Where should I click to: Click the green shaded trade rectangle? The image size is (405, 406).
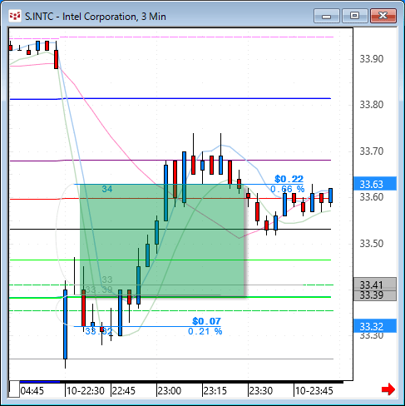pyautogui.click(x=162, y=240)
